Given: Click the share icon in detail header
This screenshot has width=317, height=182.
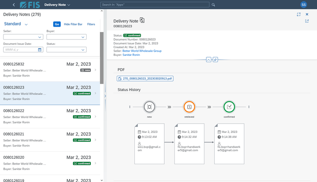Looking at the screenshot, I should (307, 21).
